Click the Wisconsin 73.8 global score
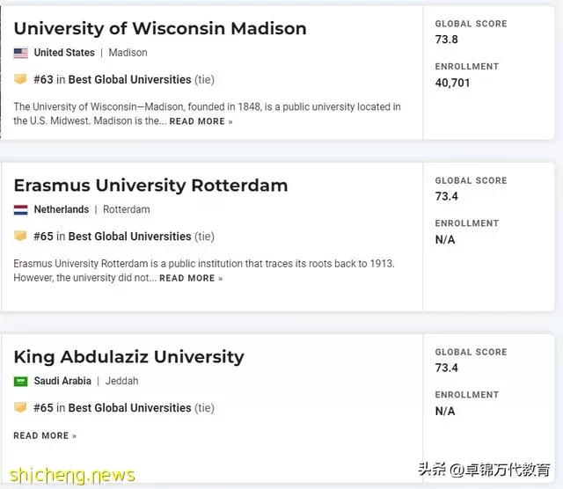The image size is (563, 489). (x=446, y=39)
